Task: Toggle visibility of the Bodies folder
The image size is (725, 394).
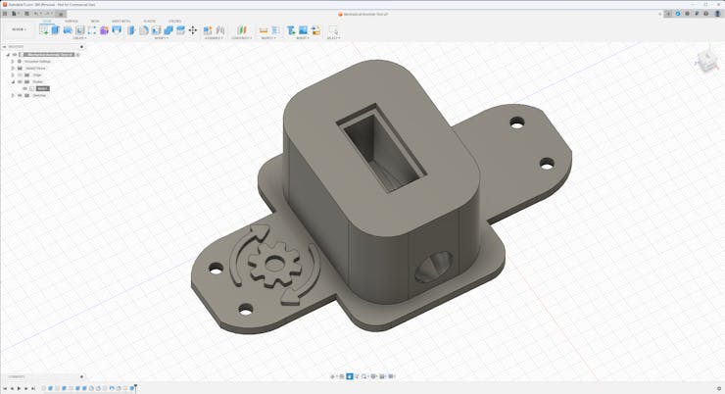Action: click(19, 81)
